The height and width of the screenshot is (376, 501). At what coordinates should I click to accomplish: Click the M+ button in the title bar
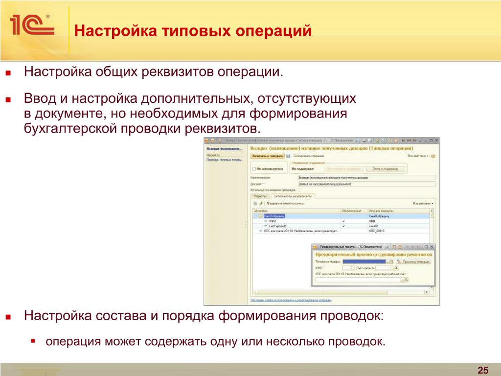(x=409, y=141)
